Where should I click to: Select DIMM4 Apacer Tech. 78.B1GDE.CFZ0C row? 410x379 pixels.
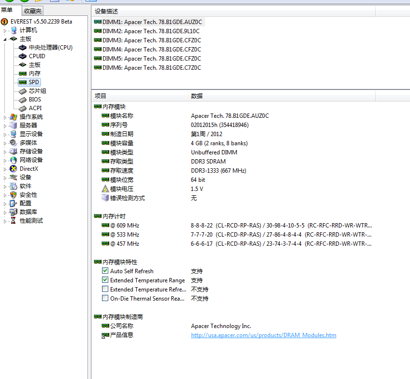click(148, 50)
